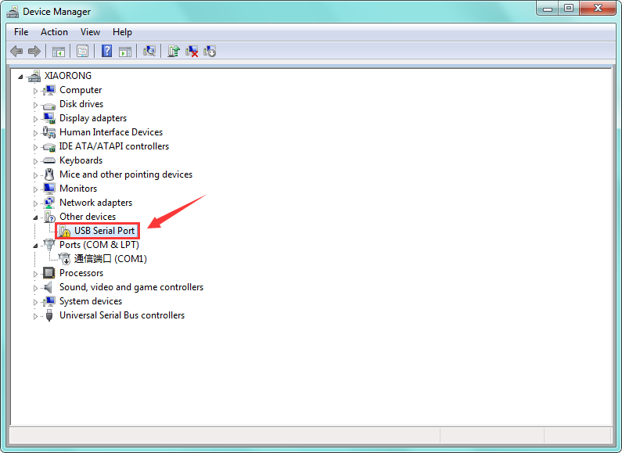The image size is (622, 453).
Task: Click Scan for hardware changes icon
Action: pos(149,51)
